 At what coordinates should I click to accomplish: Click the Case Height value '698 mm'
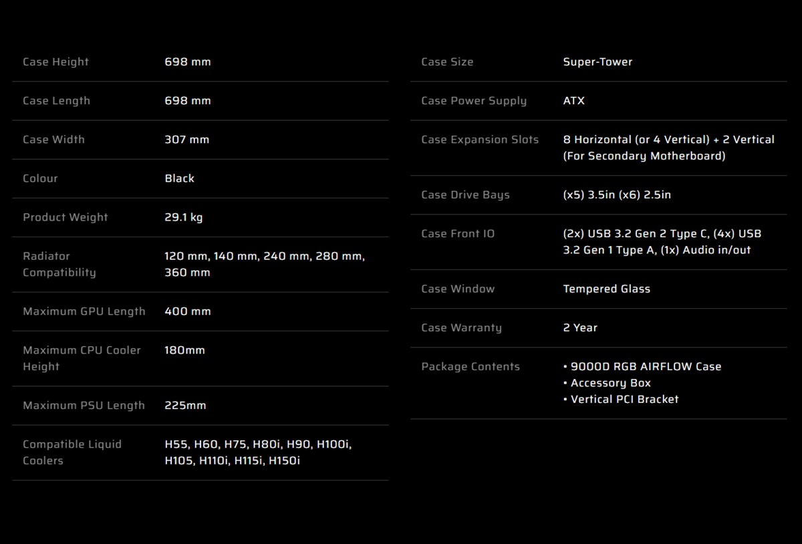pyautogui.click(x=188, y=62)
